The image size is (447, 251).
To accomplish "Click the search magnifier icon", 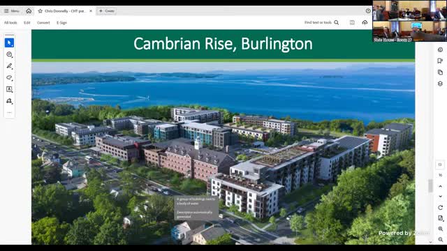I will (x=337, y=22).
